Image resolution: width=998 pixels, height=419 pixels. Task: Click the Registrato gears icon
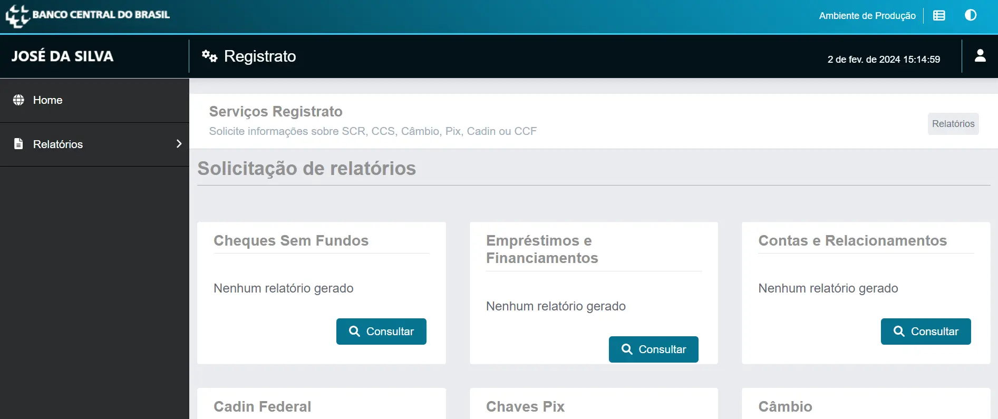pos(209,56)
